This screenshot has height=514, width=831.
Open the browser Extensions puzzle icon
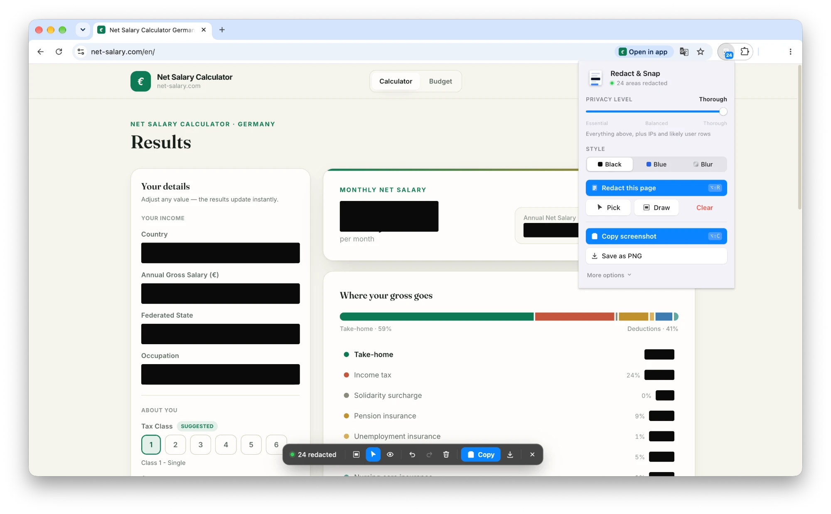[745, 51]
